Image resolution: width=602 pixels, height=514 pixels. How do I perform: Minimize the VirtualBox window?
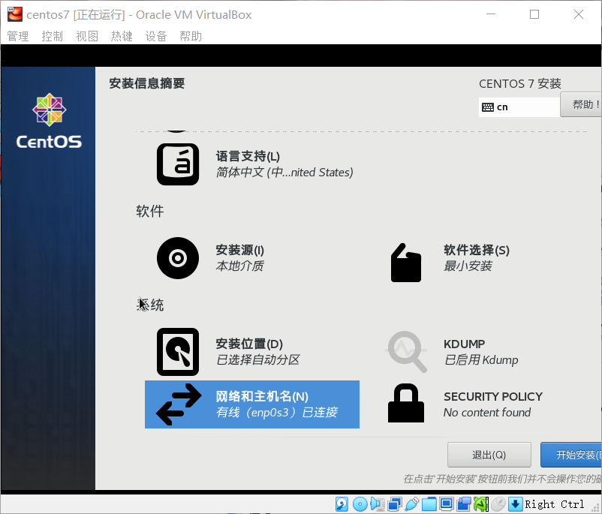click(491, 14)
